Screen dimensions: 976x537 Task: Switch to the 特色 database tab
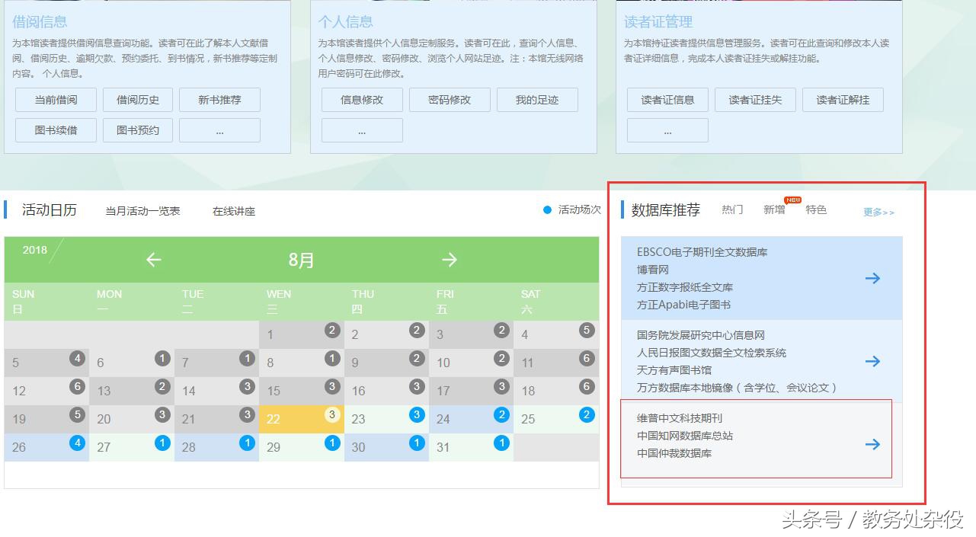(x=816, y=209)
